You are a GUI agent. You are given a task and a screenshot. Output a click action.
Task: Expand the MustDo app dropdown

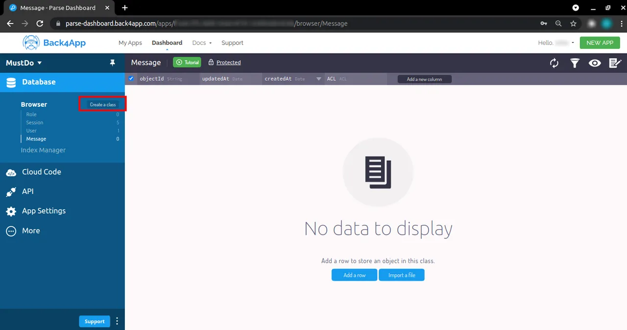click(24, 63)
